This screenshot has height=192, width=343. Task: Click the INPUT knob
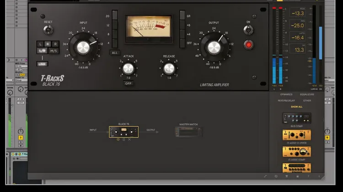pos(83,47)
